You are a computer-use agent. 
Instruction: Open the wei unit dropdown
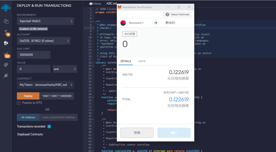click(65, 69)
